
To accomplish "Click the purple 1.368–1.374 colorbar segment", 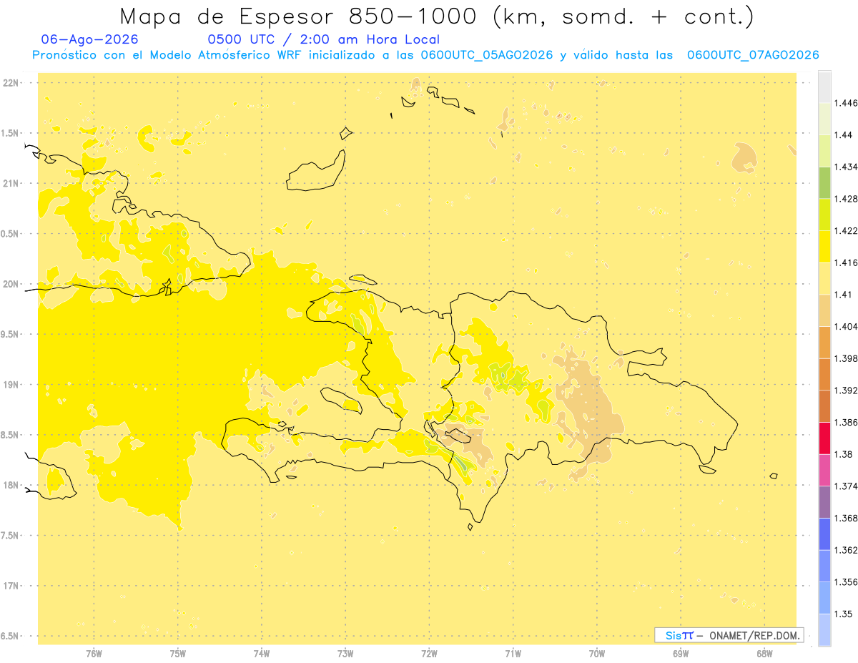I will pos(824,501).
